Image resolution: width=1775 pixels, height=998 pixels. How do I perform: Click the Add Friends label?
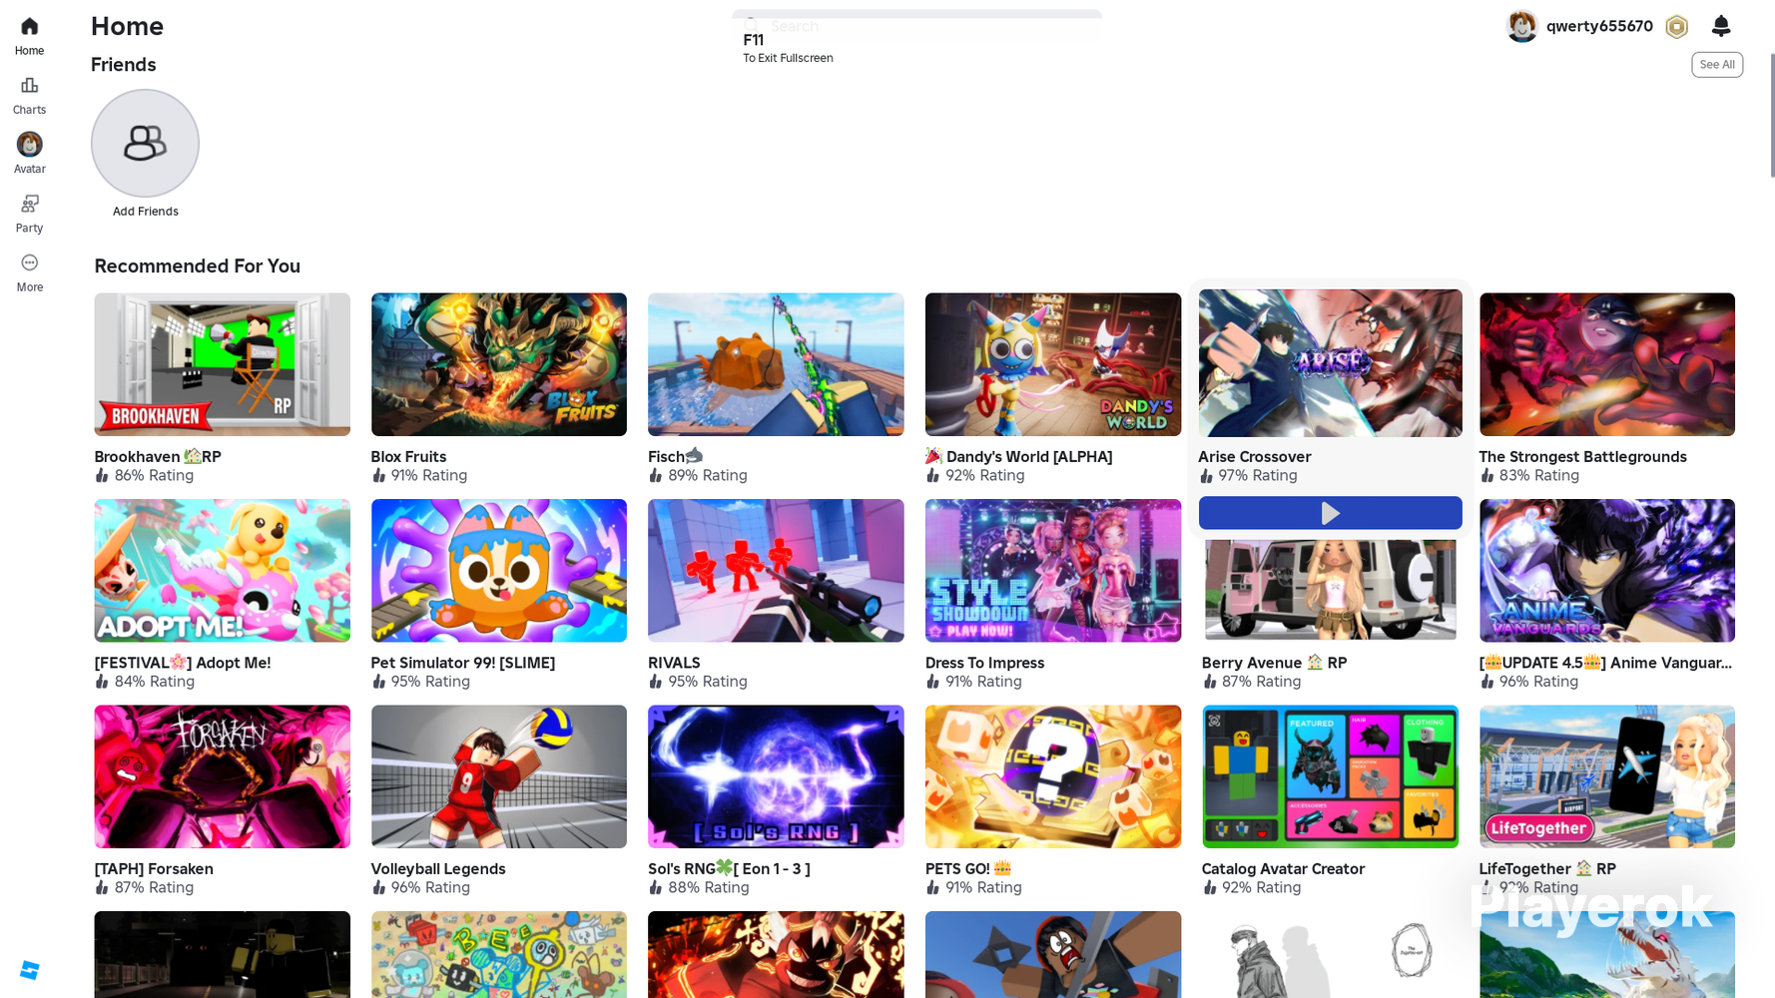pyautogui.click(x=146, y=212)
